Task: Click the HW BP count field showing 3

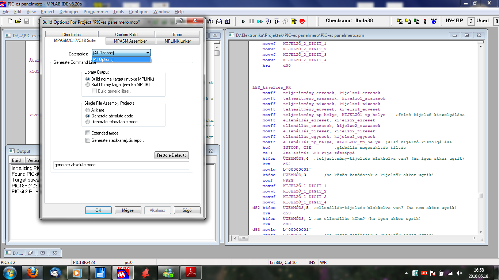Action: [471, 21]
